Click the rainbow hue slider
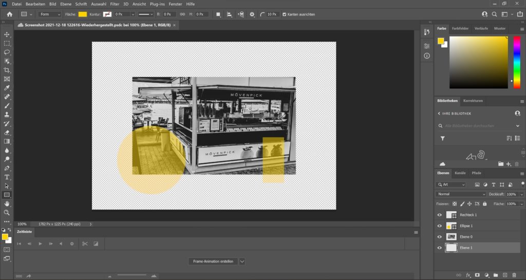The width and height of the screenshot is (526, 280). [x=517, y=62]
